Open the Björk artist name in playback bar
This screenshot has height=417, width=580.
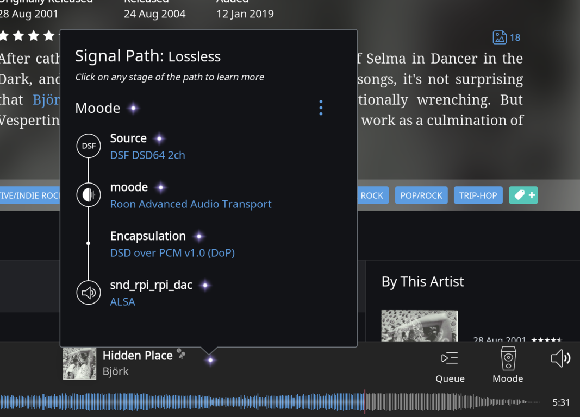pos(116,371)
